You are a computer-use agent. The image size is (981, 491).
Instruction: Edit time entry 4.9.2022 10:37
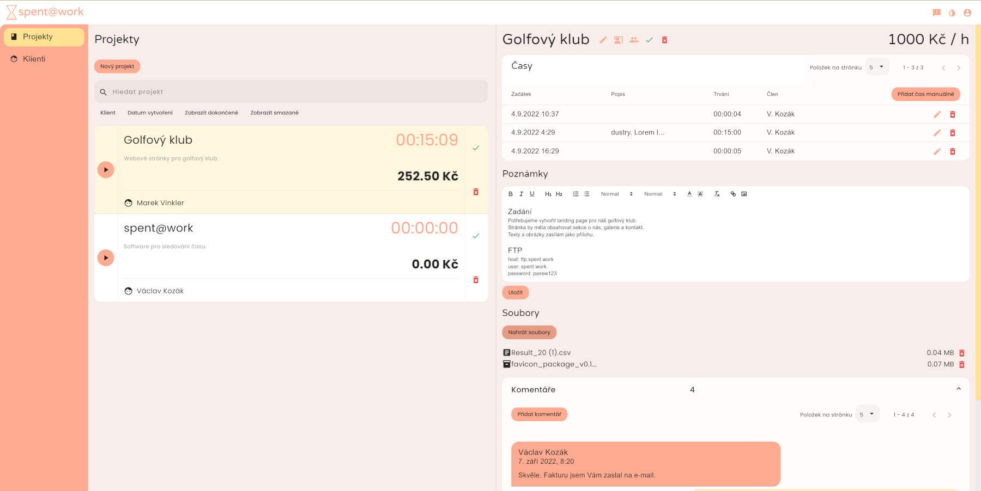click(x=937, y=114)
